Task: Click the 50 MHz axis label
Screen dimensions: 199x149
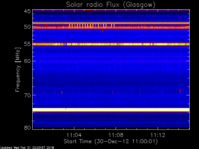Action: coord(27,27)
